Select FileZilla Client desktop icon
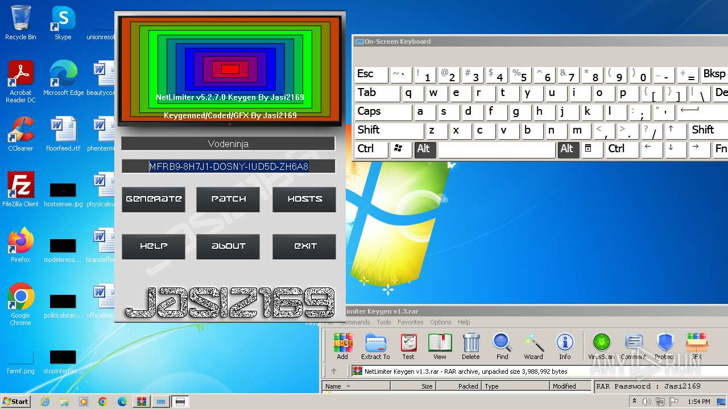This screenshot has width=728, height=409. (x=20, y=190)
